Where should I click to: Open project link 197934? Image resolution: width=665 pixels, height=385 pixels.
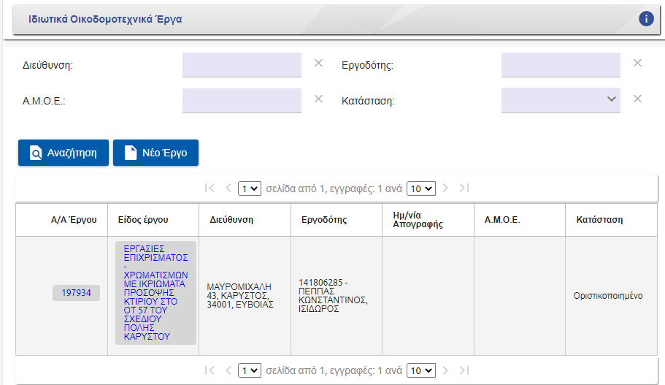(76, 292)
